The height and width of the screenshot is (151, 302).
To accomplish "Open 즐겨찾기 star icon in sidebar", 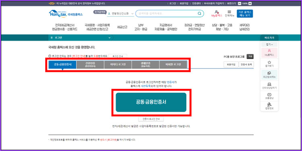I will 269,64.
